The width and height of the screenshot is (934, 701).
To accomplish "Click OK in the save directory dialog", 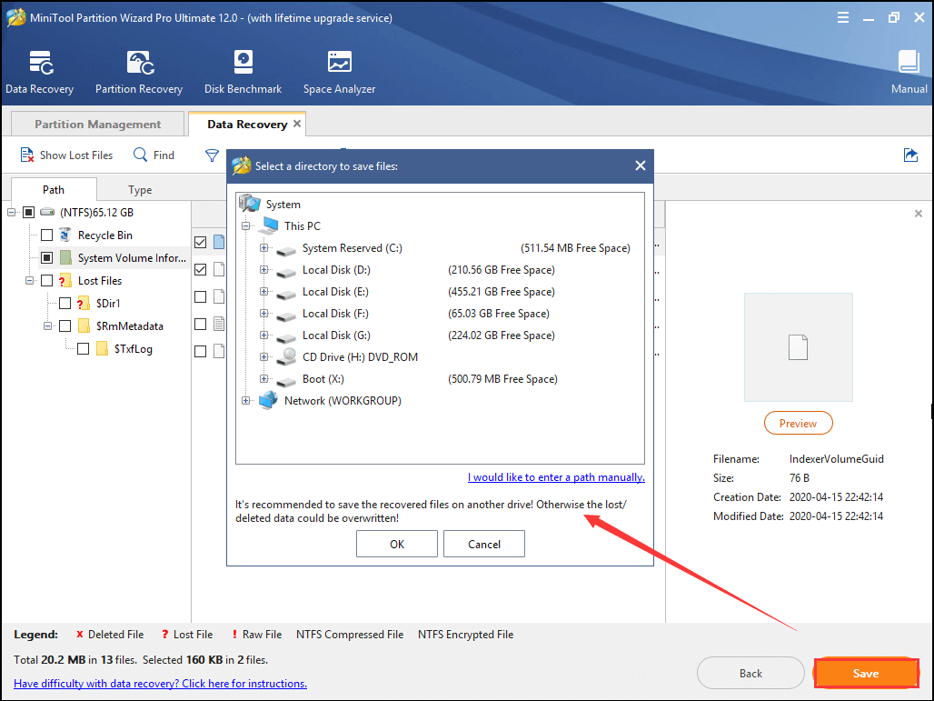I will coord(397,544).
